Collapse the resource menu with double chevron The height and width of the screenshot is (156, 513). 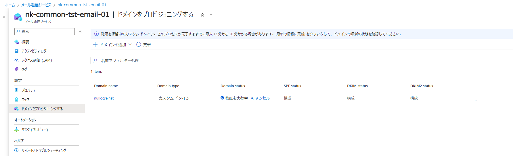[80, 32]
